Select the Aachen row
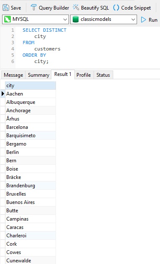The image size is (160, 264). point(30,94)
